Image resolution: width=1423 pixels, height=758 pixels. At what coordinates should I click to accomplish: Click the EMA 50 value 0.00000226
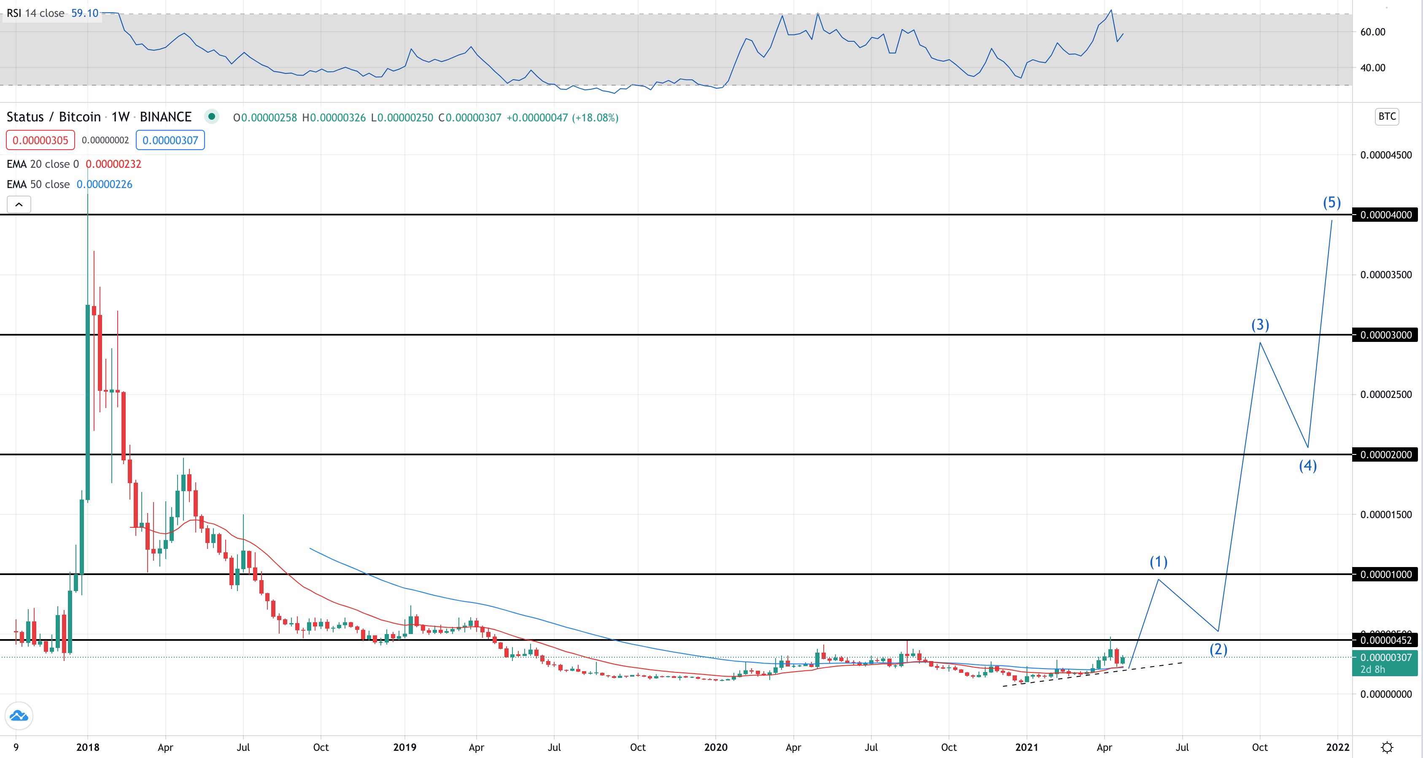(x=105, y=184)
